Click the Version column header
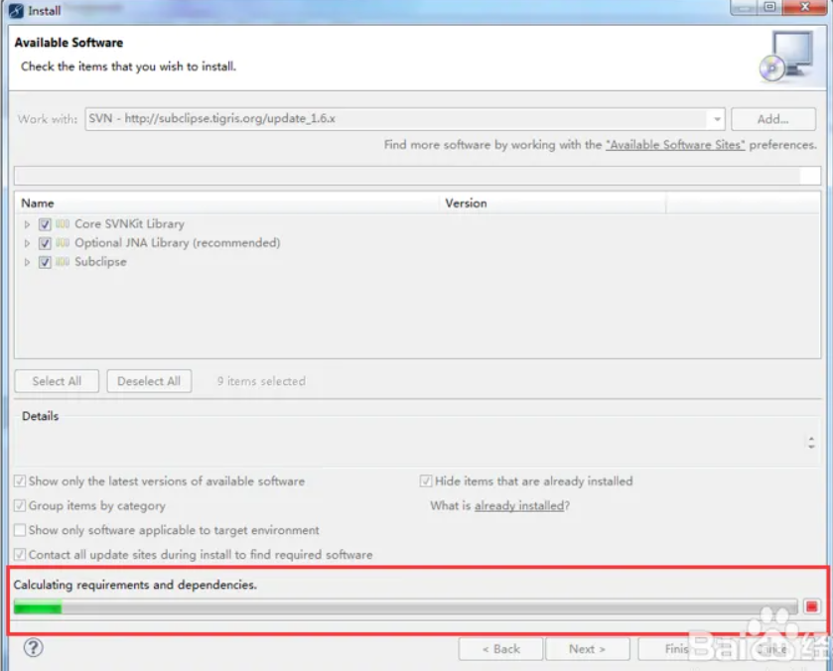 (x=552, y=202)
